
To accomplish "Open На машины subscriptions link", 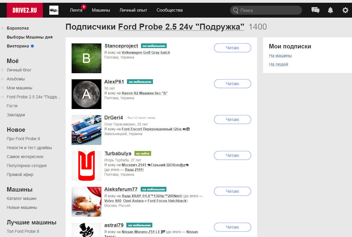I will (280, 56).
